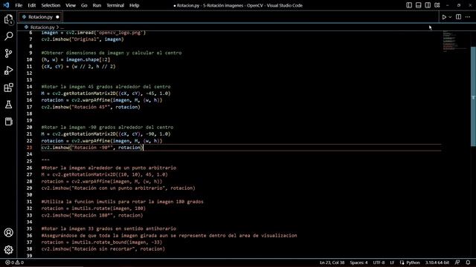Viewport: 476px width, 267px height.
Task: Open the Testing flask icon view
Action: click(8, 105)
